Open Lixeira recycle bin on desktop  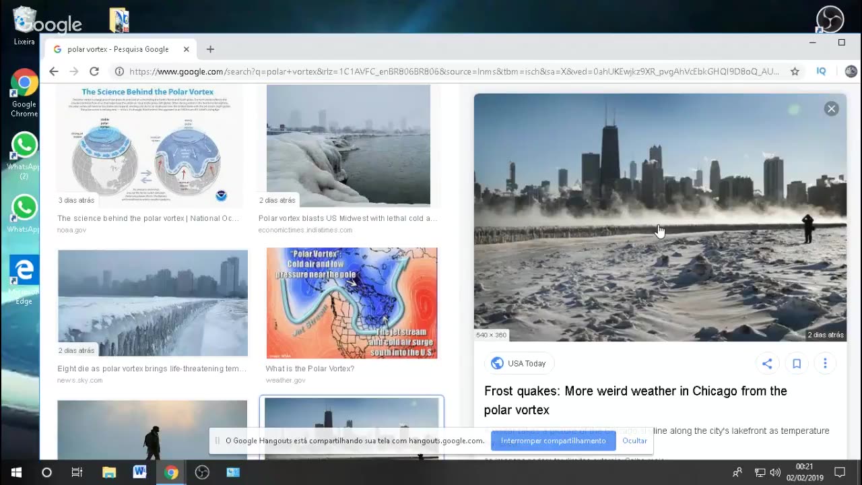(24, 26)
